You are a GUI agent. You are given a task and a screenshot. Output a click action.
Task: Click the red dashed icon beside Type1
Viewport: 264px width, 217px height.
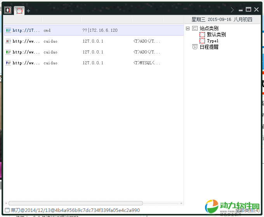click(202, 41)
